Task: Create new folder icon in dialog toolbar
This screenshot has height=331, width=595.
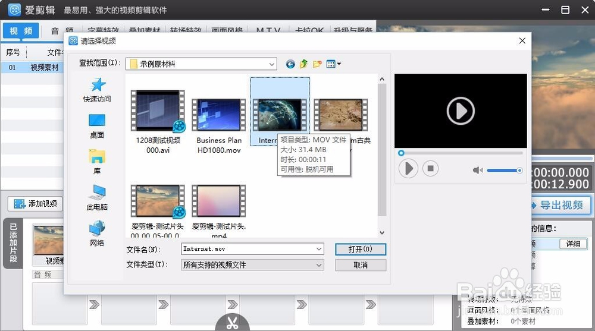Action: 317,64
